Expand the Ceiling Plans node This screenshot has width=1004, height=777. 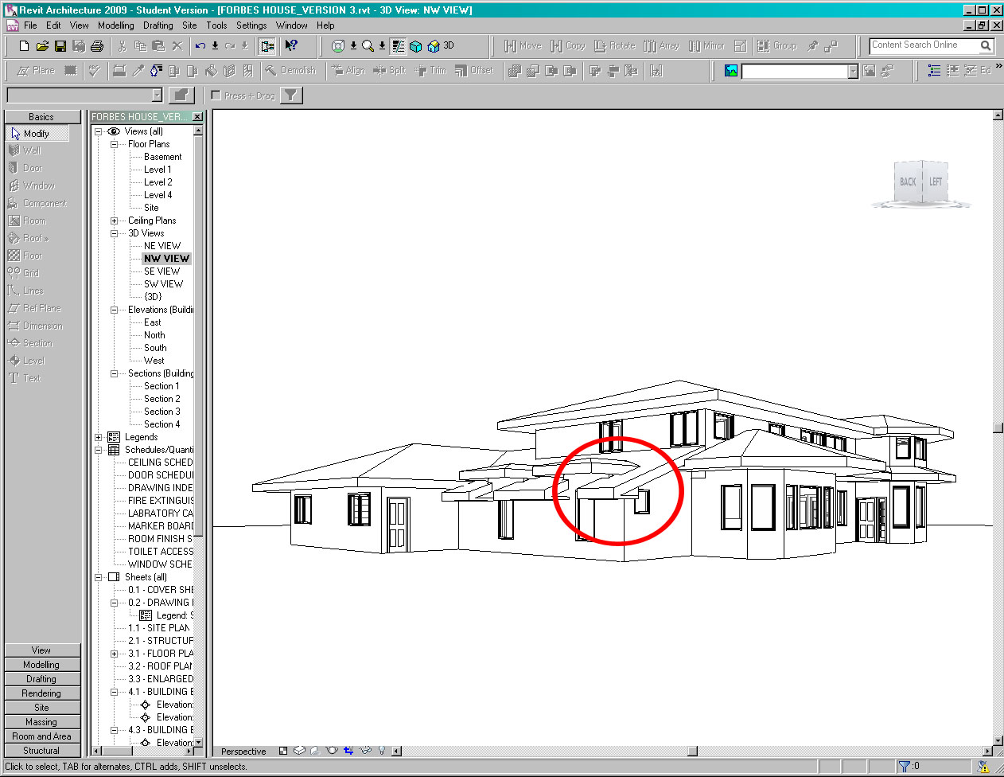114,221
